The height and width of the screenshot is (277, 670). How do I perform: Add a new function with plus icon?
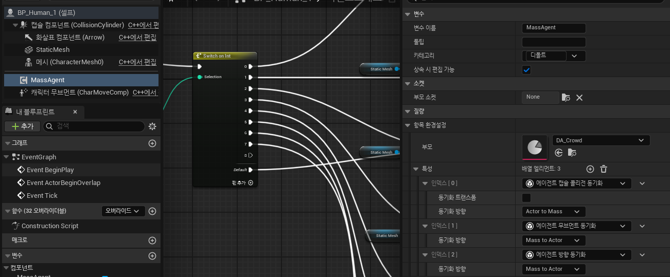coord(152,211)
